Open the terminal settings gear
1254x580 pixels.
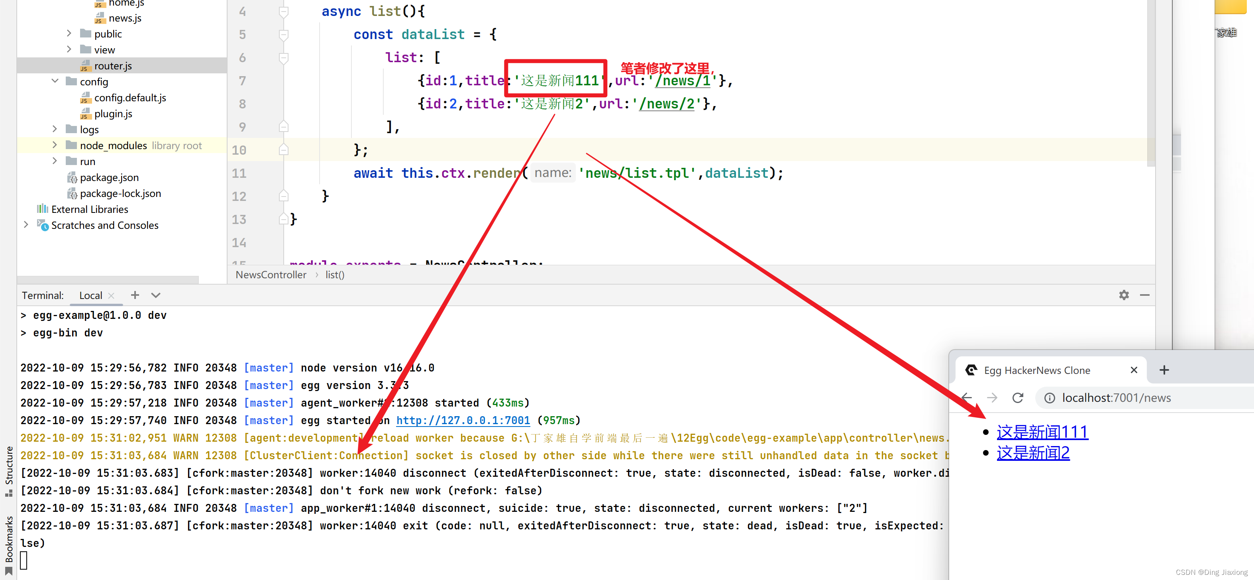click(1124, 295)
